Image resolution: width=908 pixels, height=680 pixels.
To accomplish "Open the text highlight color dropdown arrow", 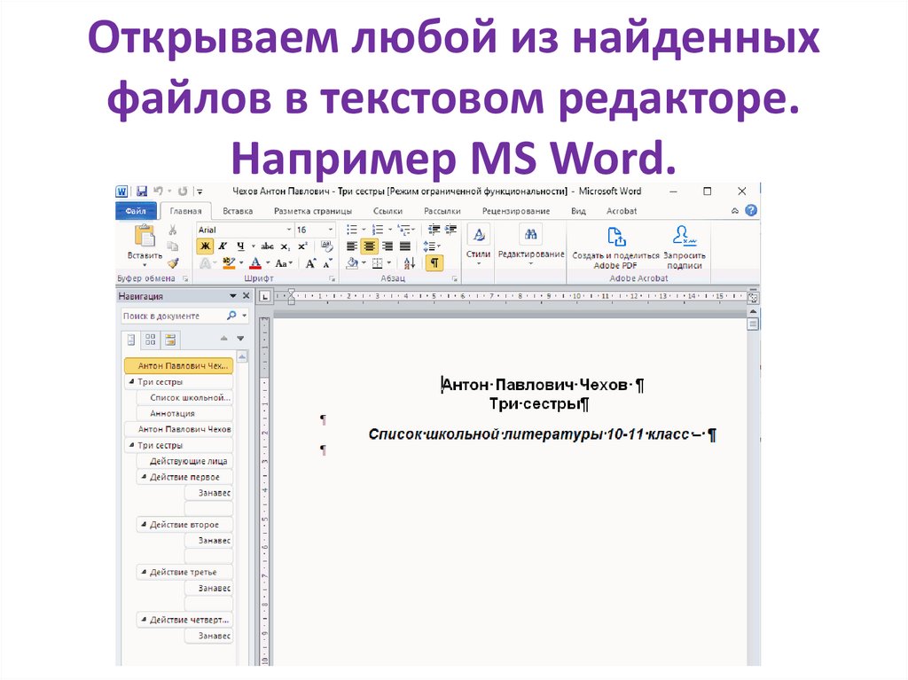I will click(241, 263).
